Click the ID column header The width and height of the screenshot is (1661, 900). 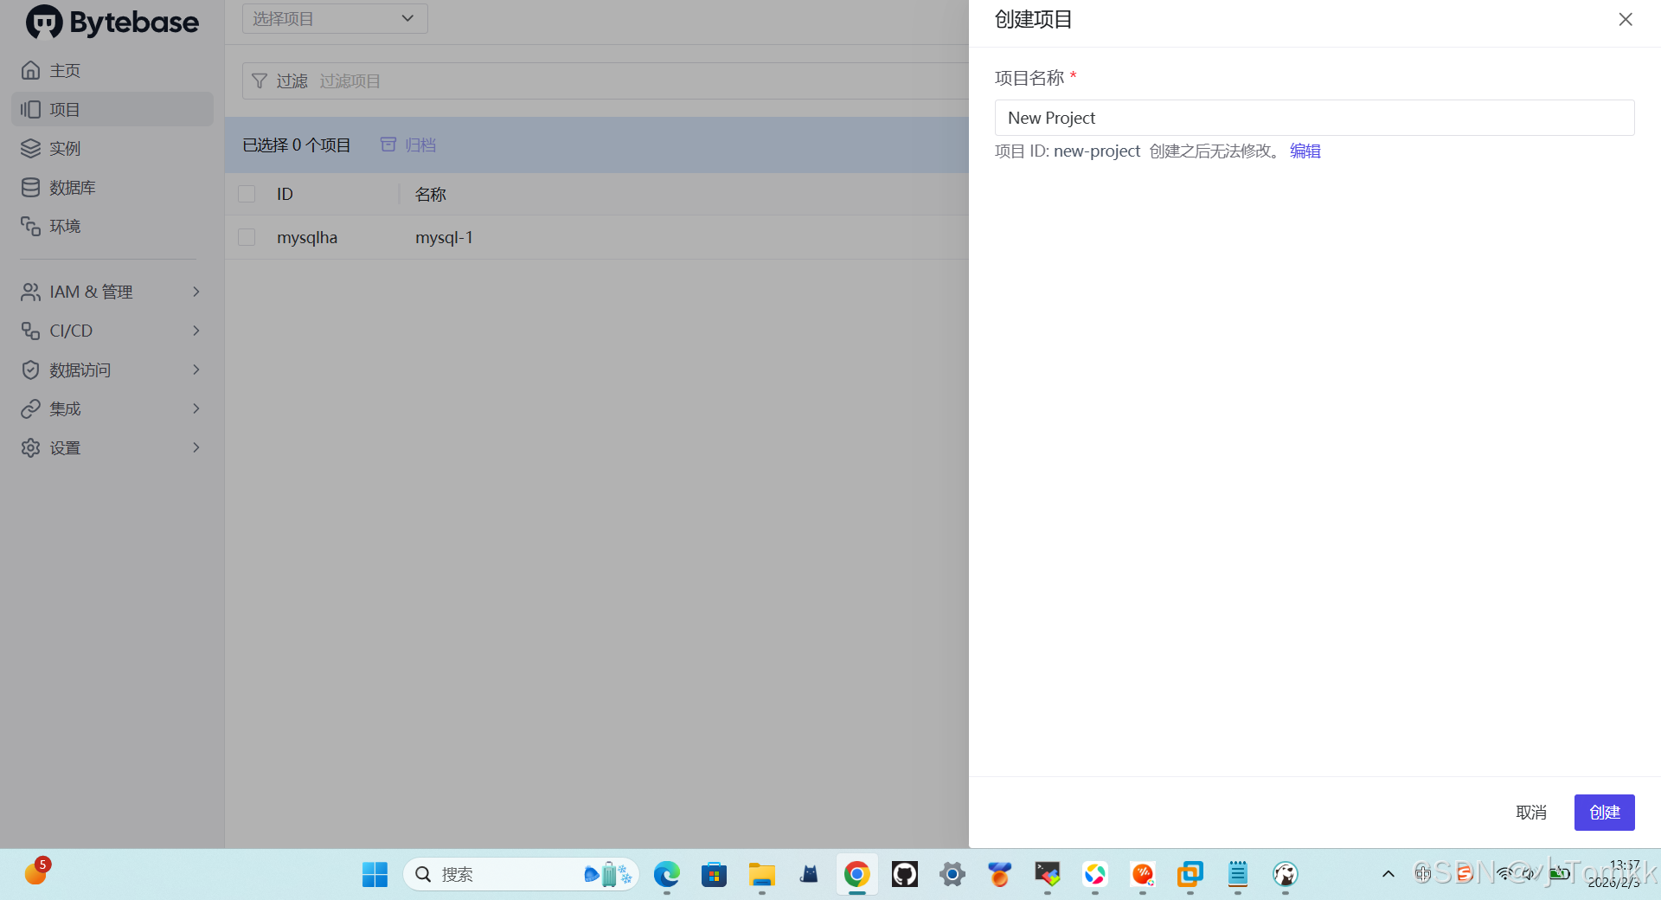point(285,194)
